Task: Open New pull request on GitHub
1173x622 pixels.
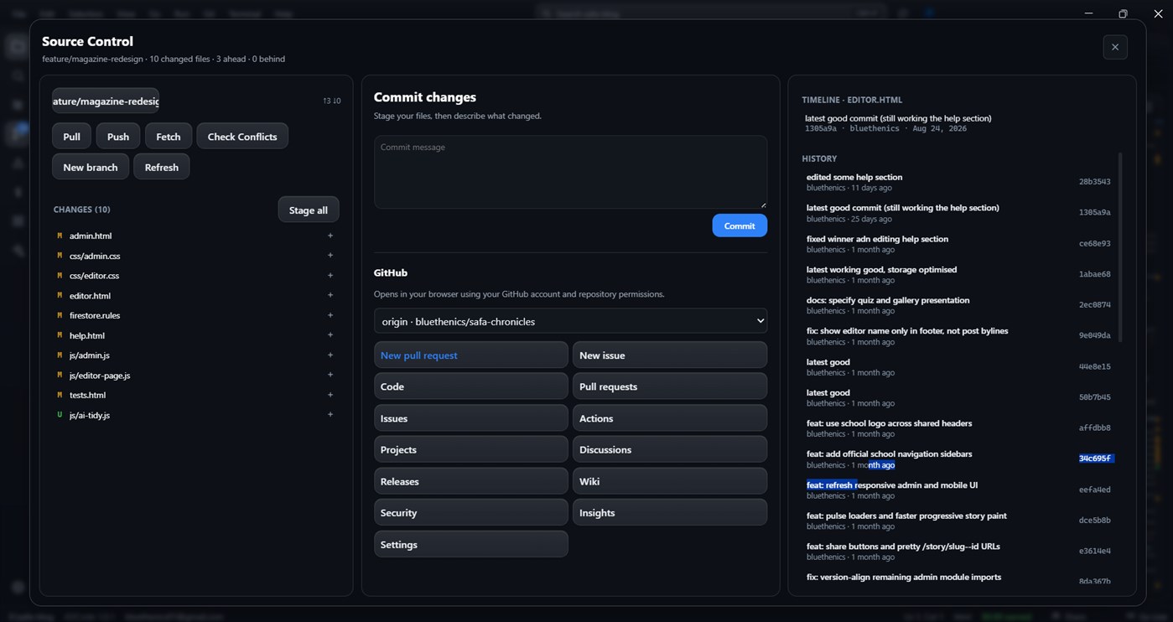Action: click(471, 355)
